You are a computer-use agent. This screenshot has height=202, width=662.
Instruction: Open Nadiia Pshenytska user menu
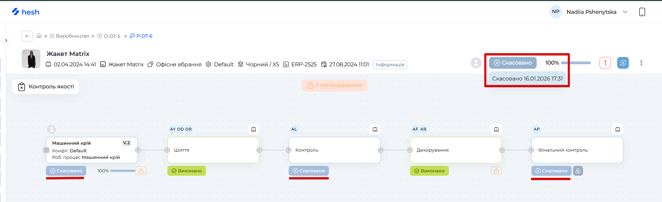(x=591, y=12)
